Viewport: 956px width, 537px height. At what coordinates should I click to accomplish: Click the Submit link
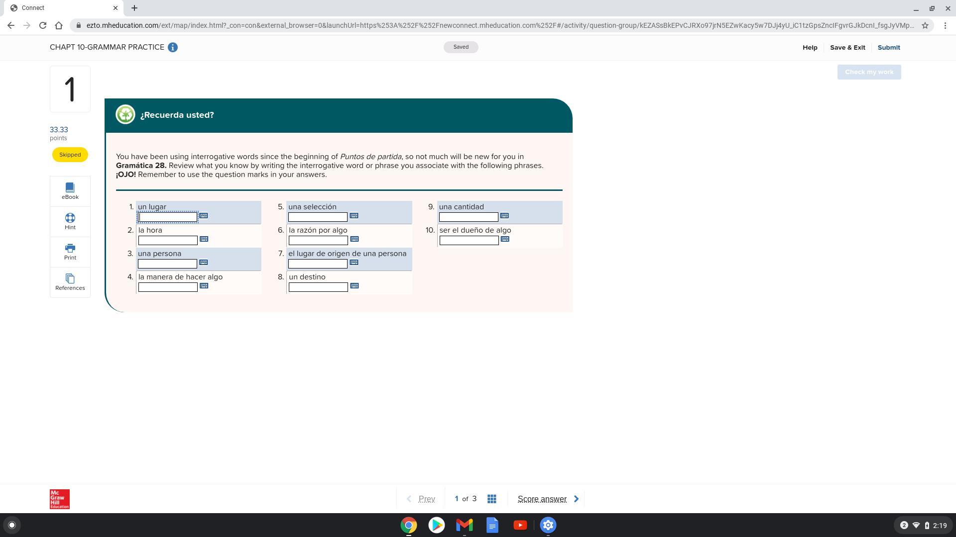click(888, 47)
